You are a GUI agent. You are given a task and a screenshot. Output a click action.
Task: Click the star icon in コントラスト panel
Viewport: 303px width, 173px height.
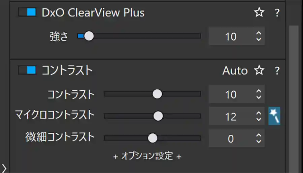[259, 71]
